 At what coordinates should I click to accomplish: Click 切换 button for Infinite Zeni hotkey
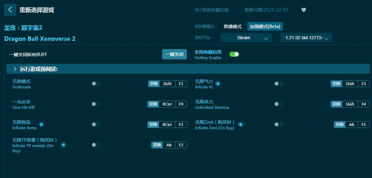click(340, 124)
